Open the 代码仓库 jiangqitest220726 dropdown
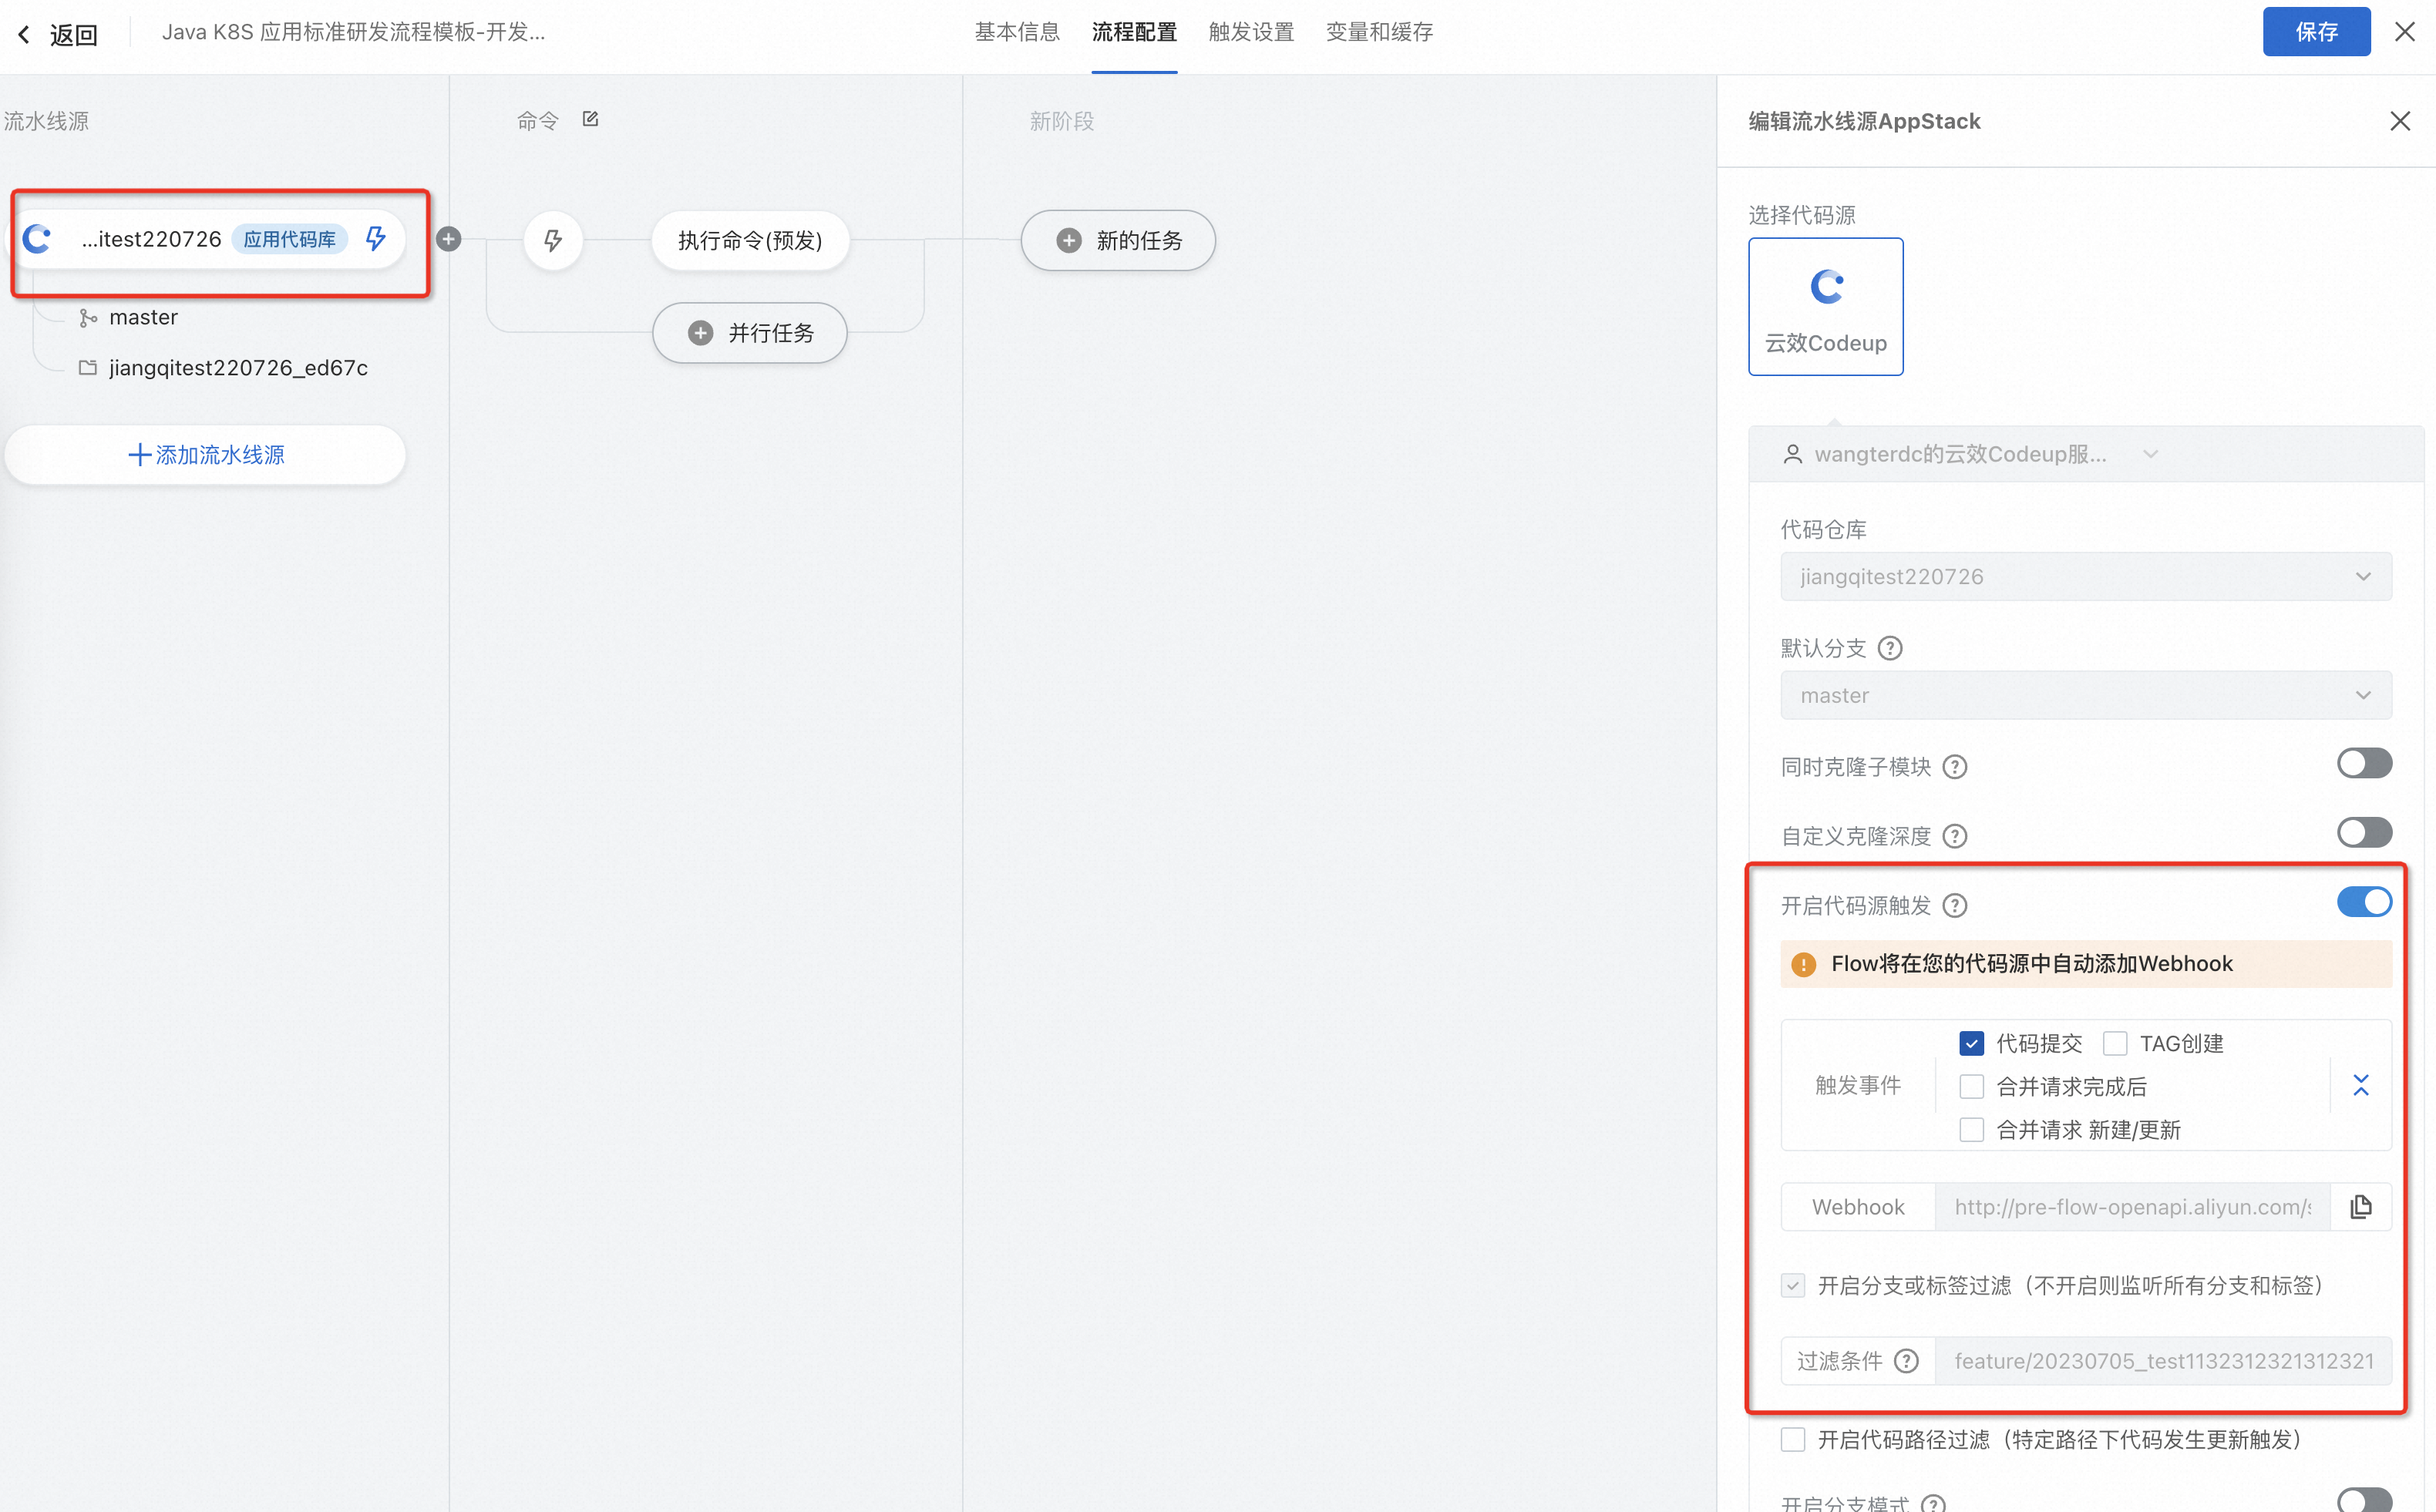The width and height of the screenshot is (2436, 1512). coord(2085,576)
